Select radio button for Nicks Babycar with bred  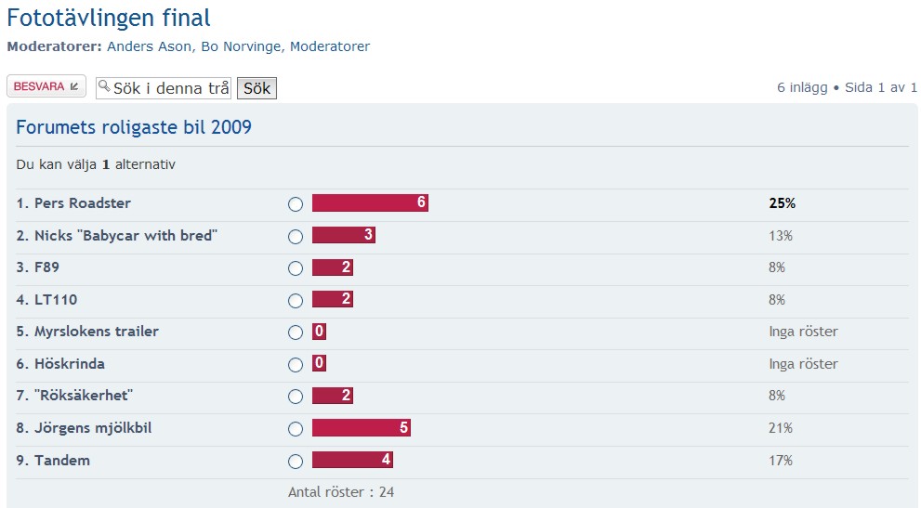[x=296, y=236]
